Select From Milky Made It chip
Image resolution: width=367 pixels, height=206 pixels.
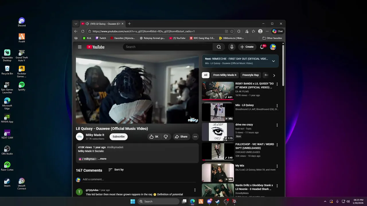pyautogui.click(x=225, y=75)
